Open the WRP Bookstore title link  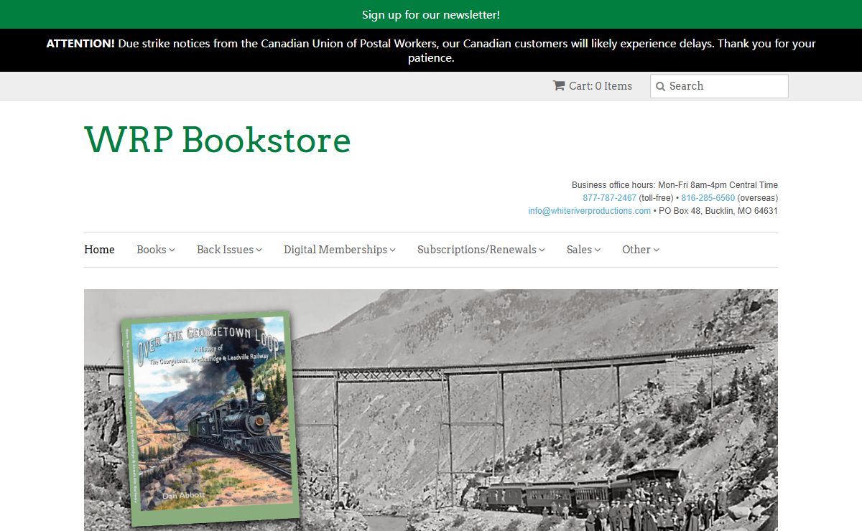218,139
